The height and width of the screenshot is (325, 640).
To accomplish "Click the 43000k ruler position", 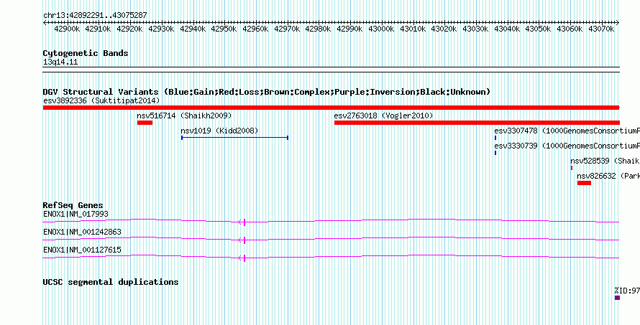I will tap(382, 29).
